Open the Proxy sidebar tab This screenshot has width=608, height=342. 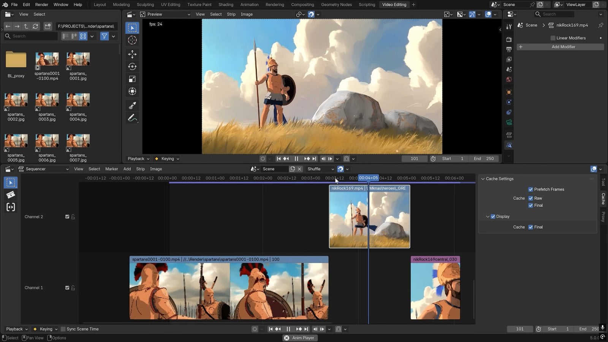[x=603, y=217]
